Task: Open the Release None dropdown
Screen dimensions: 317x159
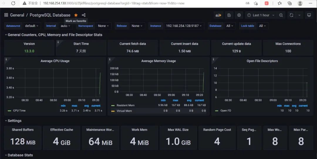Action: tap(137, 26)
